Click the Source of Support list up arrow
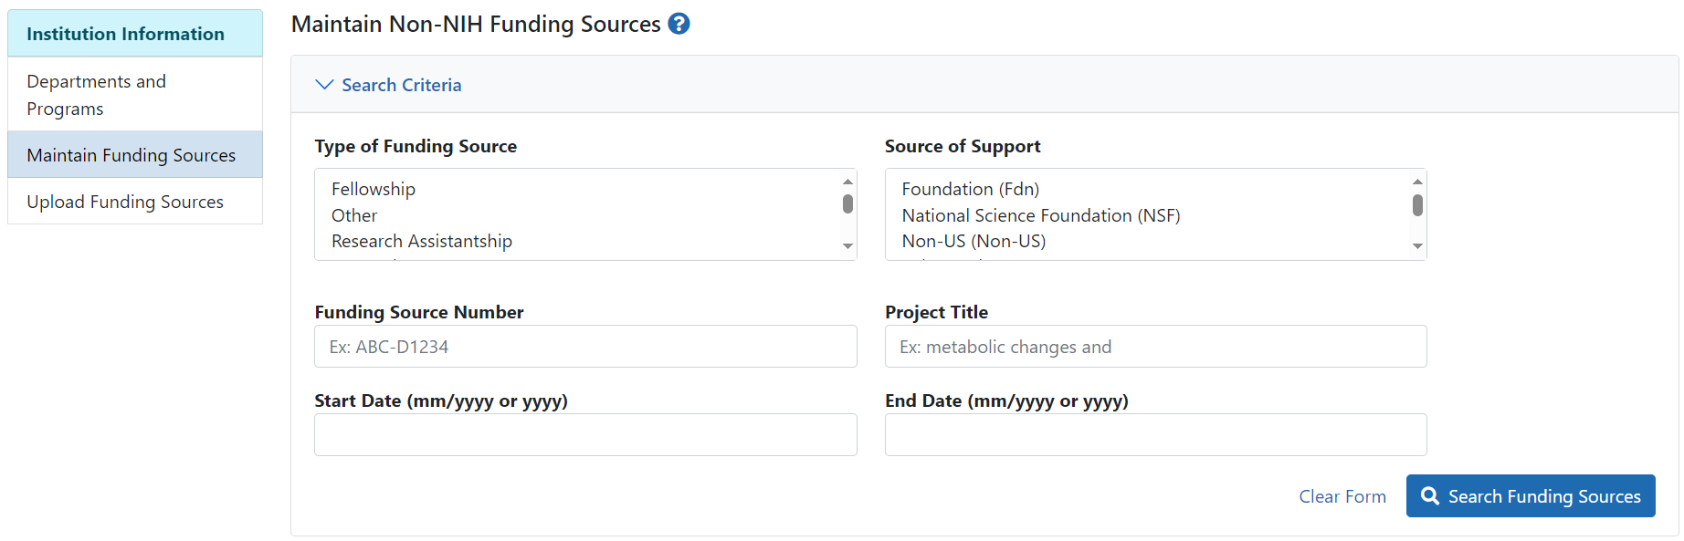This screenshot has width=1684, height=541. click(x=1417, y=182)
